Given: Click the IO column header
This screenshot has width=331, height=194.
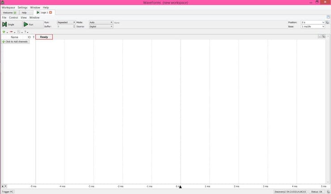Looking at the screenshot, I should [29, 37].
